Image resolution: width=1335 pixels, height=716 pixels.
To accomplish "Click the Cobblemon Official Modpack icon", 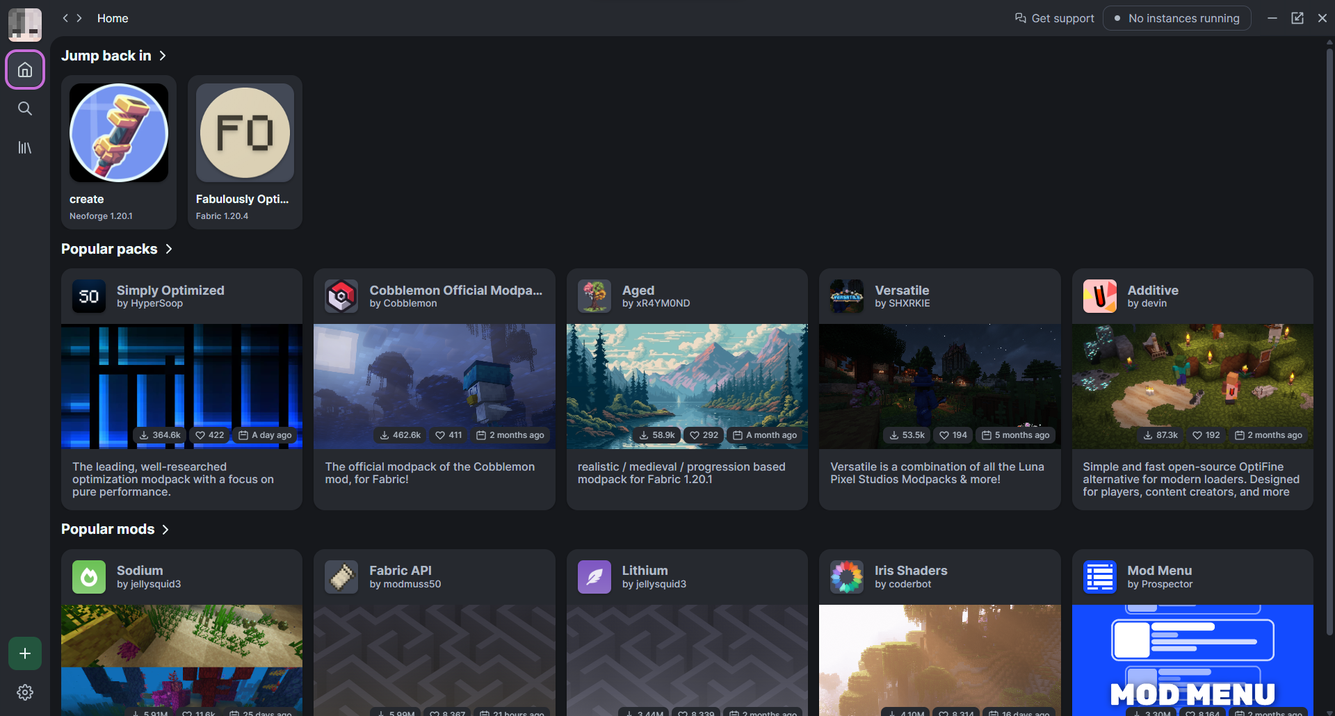I will 341,296.
